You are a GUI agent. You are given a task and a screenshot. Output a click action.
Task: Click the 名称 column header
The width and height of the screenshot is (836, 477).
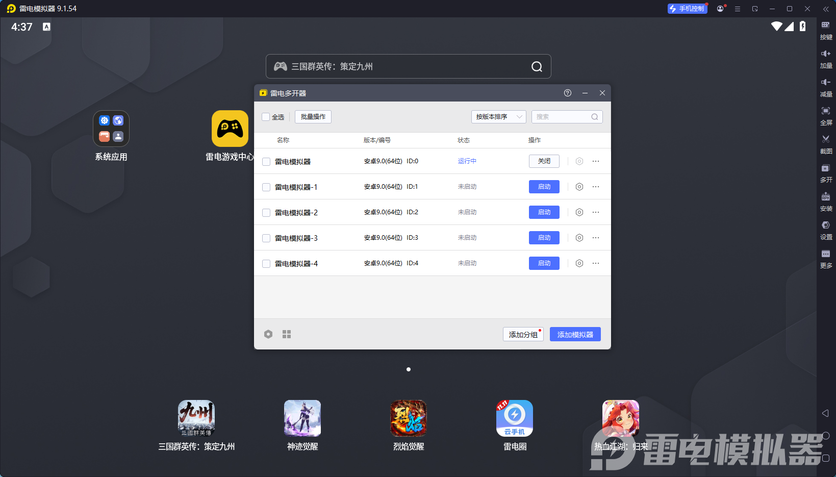[283, 140]
